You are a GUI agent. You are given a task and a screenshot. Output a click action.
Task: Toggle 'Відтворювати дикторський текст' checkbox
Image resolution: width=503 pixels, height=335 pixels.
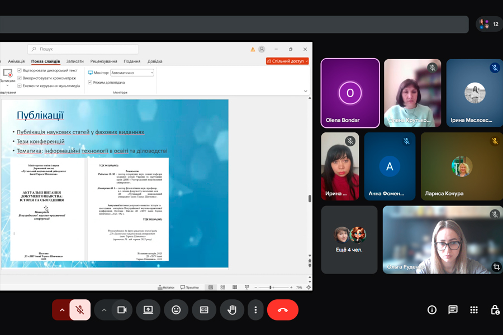click(x=19, y=70)
